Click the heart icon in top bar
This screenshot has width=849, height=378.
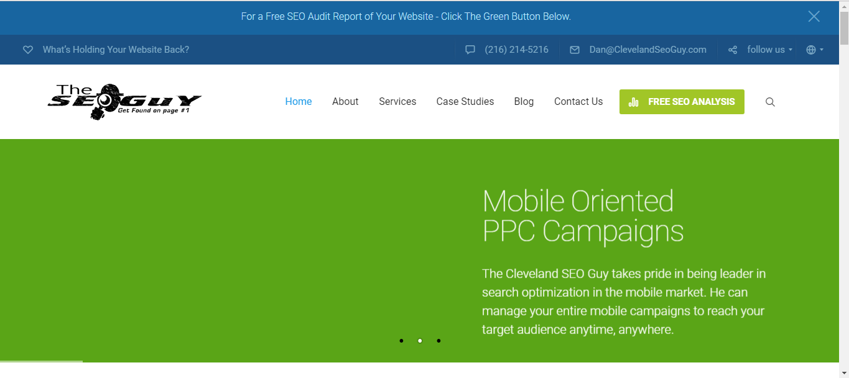point(27,50)
